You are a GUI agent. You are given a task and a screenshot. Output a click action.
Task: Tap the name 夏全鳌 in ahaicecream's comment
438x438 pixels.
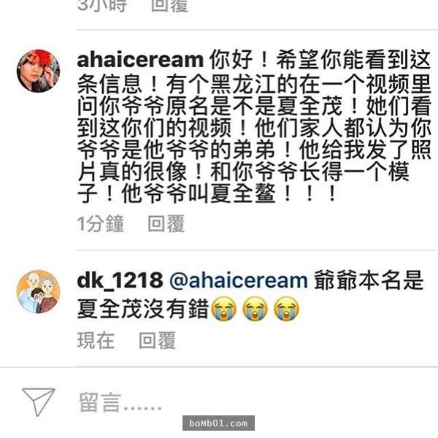click(243, 193)
